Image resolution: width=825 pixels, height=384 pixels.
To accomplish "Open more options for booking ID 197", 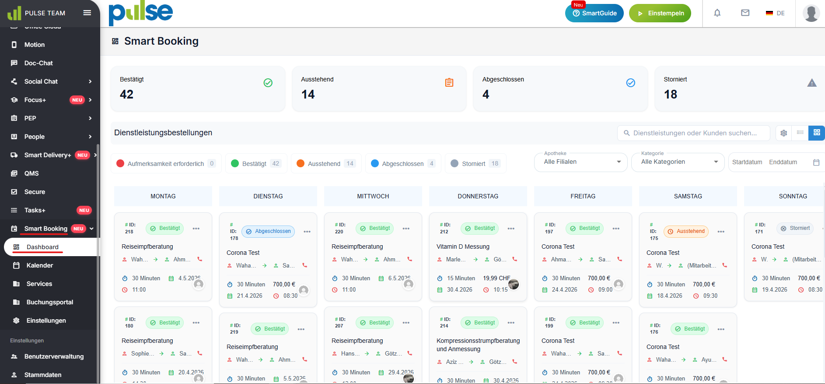I will coord(616,229).
